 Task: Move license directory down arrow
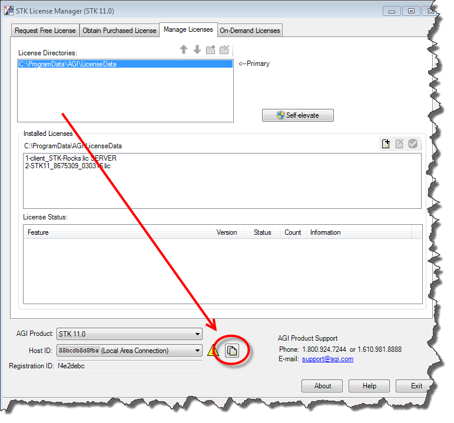tap(197, 49)
